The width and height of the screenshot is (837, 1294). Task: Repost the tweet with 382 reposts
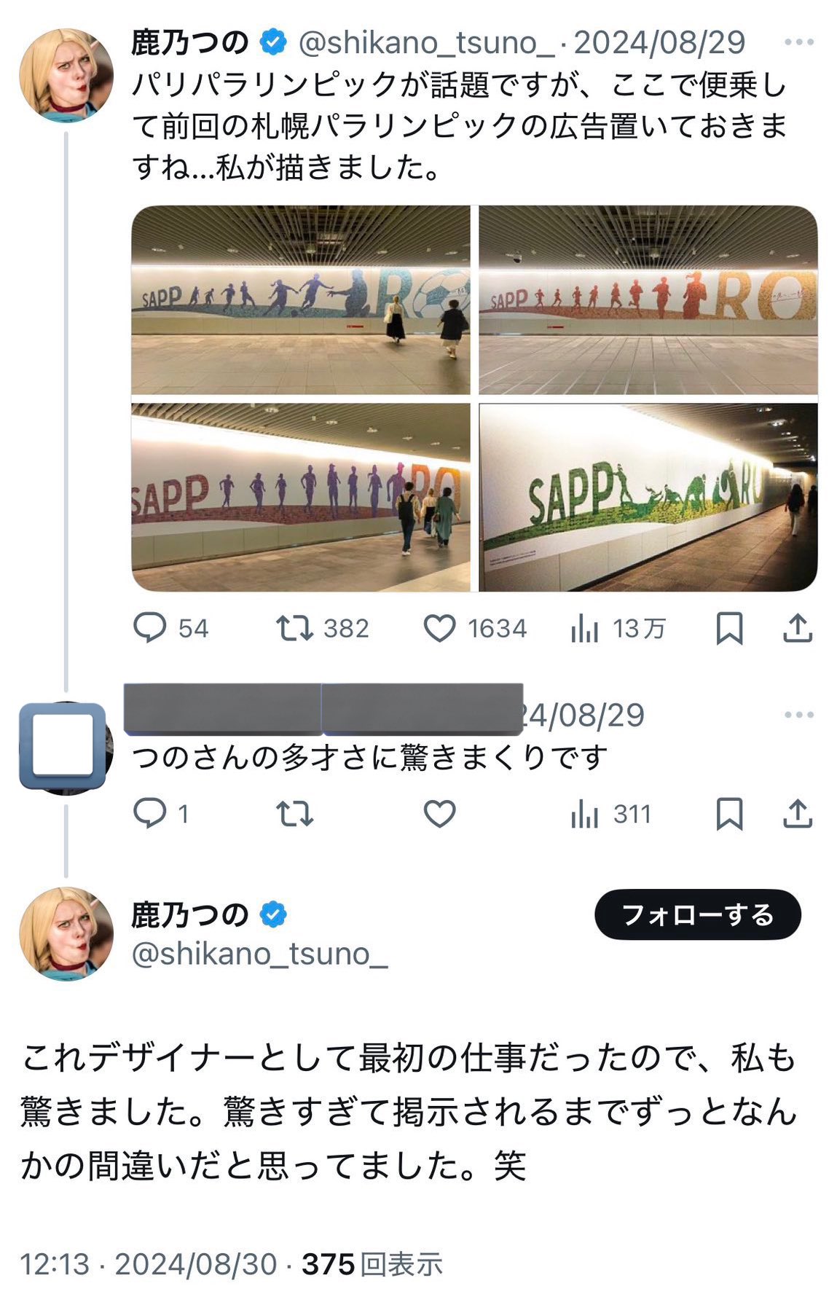294,628
